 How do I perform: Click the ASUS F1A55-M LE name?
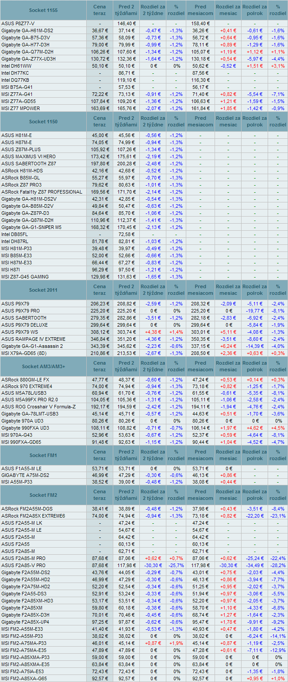(22, 468)
